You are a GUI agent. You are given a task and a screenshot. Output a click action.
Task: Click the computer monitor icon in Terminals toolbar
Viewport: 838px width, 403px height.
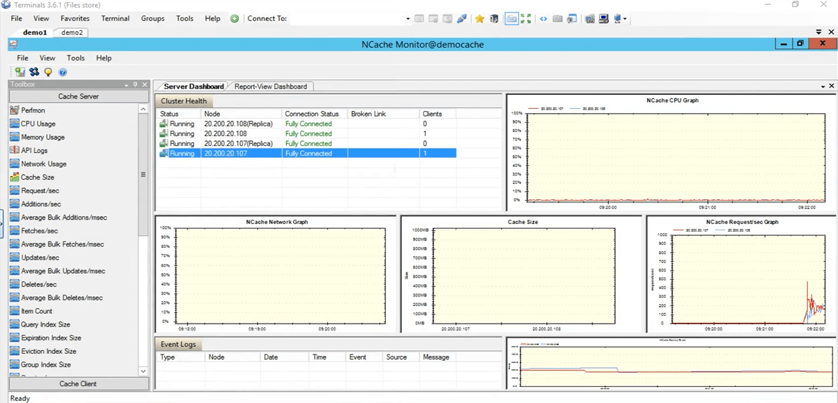603,19
